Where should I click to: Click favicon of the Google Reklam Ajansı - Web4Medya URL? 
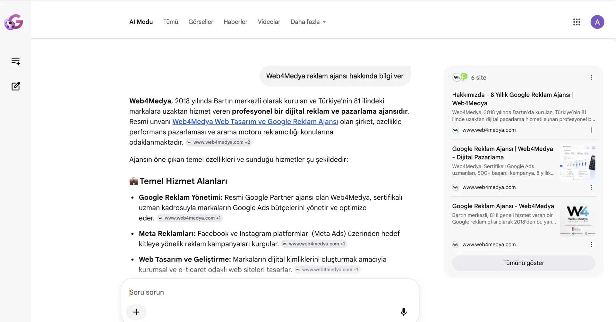point(456,245)
